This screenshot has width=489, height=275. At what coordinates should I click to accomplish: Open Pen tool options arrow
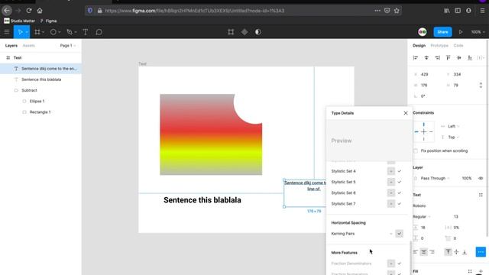[x=76, y=32]
